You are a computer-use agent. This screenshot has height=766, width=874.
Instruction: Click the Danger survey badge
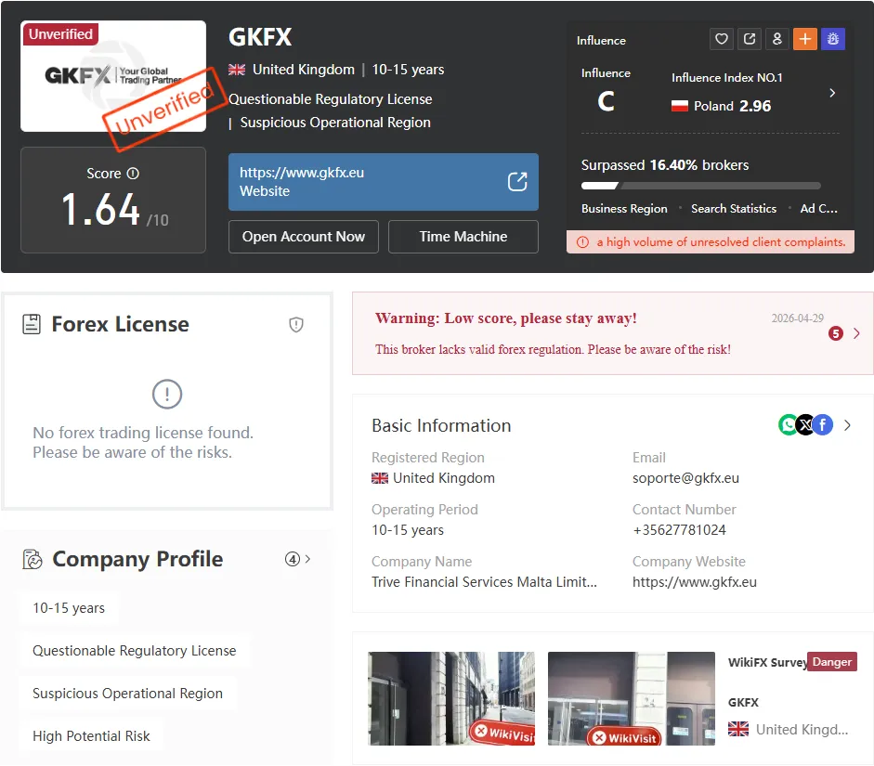831,662
